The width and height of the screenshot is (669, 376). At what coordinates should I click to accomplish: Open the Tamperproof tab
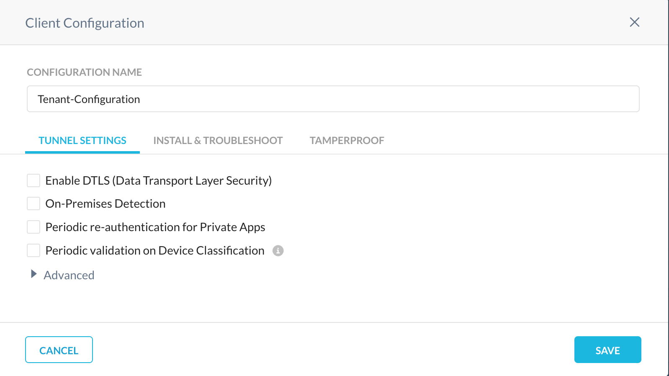pos(347,141)
